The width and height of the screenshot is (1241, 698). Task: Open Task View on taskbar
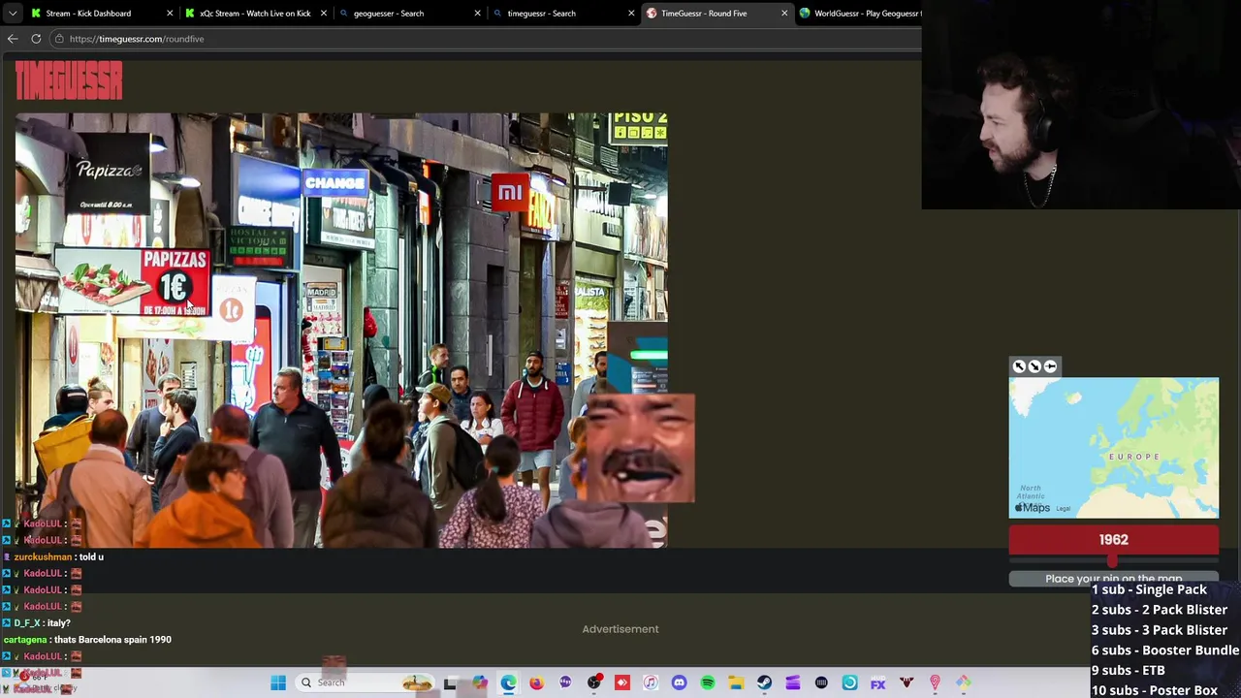pyautogui.click(x=450, y=682)
